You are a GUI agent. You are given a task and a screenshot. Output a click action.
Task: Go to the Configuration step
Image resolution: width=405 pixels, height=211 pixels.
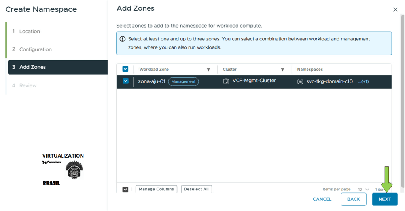tap(35, 49)
